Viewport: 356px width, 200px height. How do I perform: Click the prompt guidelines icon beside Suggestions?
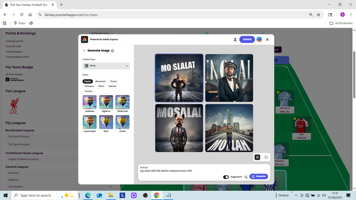(x=246, y=177)
